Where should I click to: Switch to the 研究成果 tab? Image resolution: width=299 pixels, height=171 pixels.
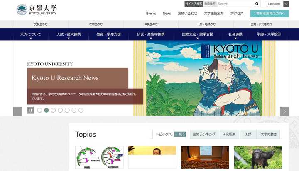coord(229,134)
